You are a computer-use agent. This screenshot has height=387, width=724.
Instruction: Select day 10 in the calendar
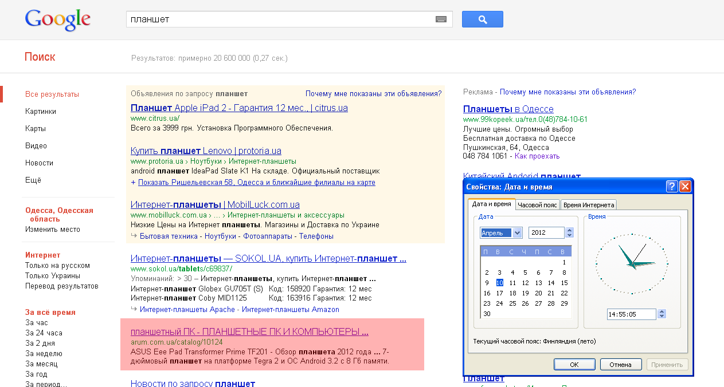click(499, 283)
